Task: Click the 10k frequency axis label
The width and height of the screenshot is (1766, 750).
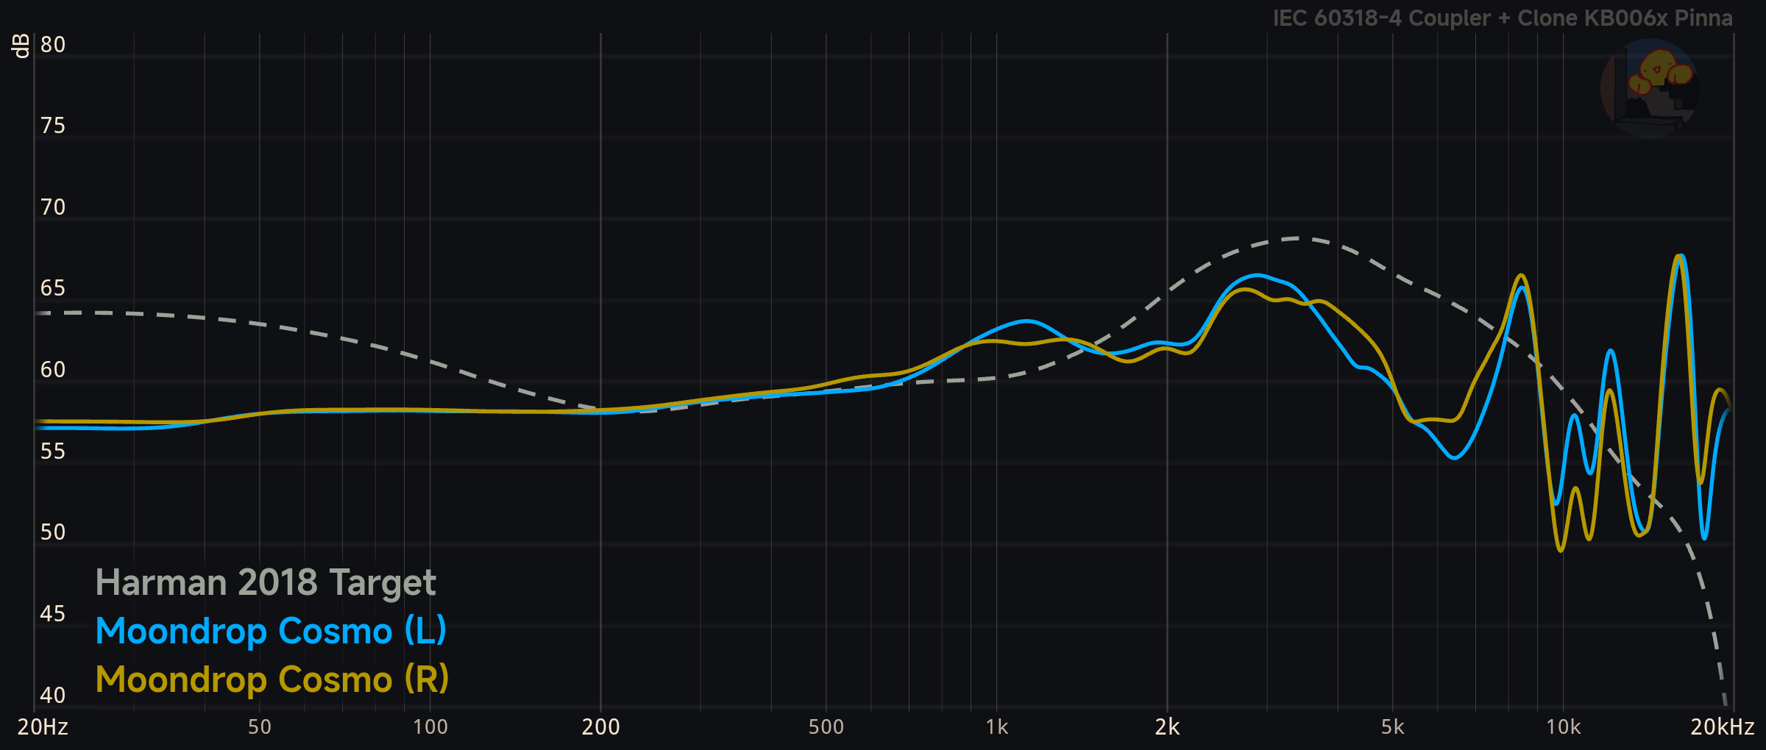Action: (x=1564, y=727)
